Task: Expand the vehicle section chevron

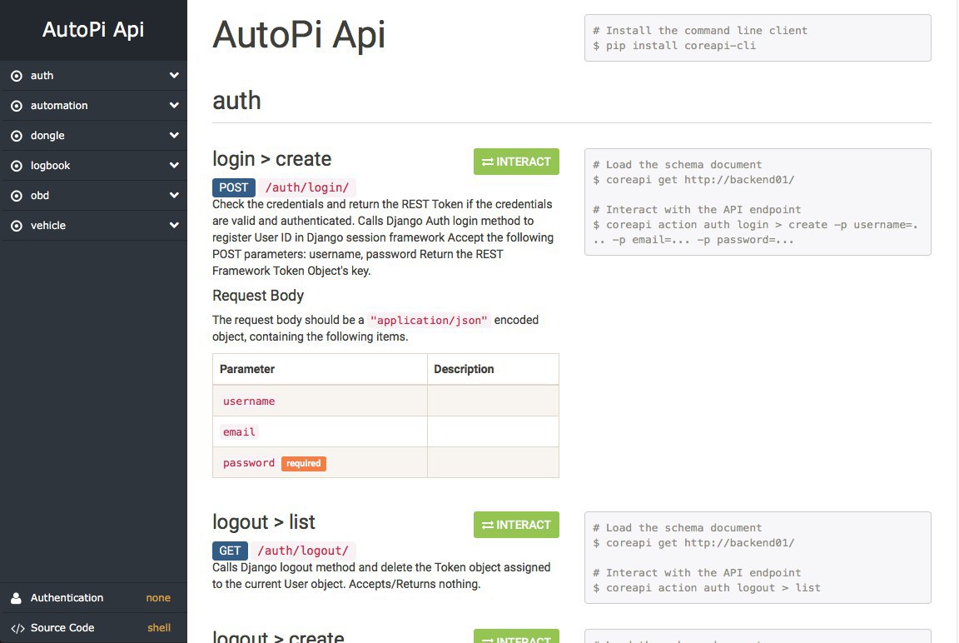Action: [174, 225]
